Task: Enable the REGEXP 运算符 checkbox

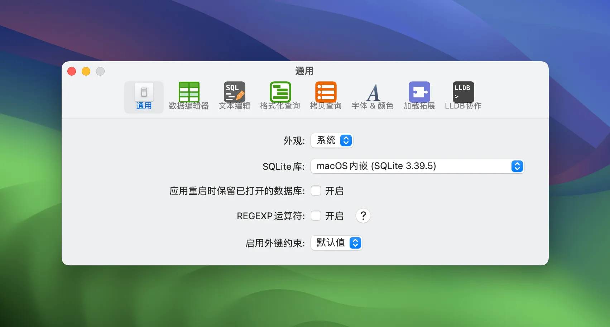Action: (316, 216)
